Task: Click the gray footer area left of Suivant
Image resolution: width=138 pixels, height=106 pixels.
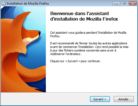Action: [45, 99]
